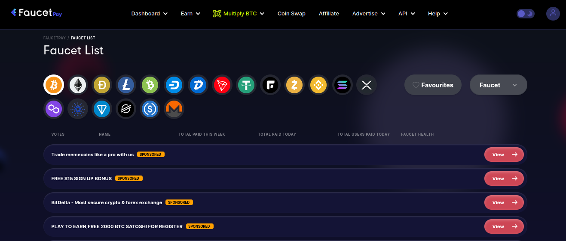Click the BitDelta listing title text
The width and height of the screenshot is (566, 241).
click(107, 202)
